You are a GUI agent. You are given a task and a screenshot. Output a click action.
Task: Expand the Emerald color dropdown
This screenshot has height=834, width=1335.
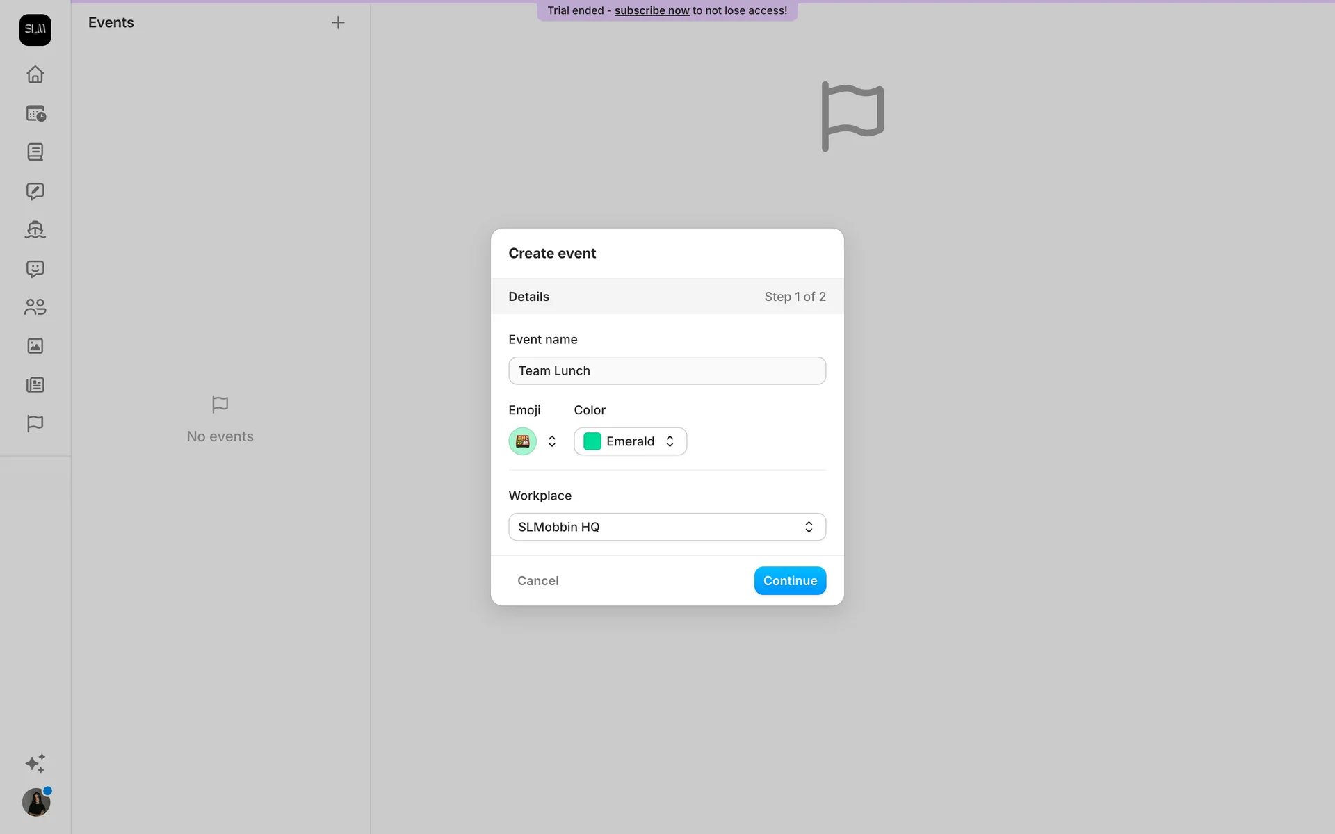(x=630, y=441)
